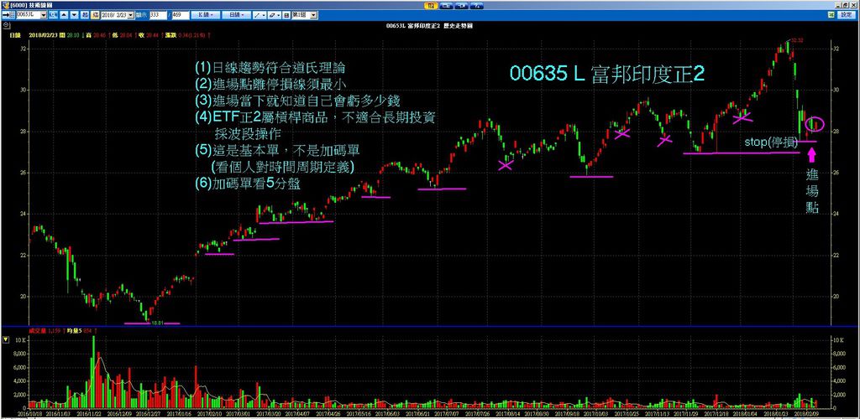Click the 日線 label in info row

point(15,34)
